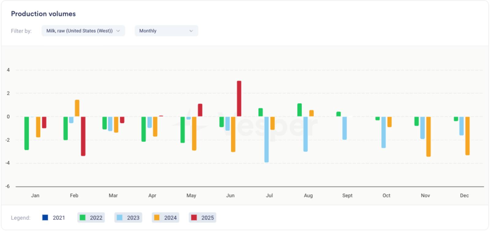Disable the 2024 series in the legend
Viewport: 490px width, 231px height.
pos(165,218)
